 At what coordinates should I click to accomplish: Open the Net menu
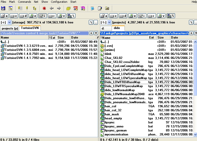36,2
